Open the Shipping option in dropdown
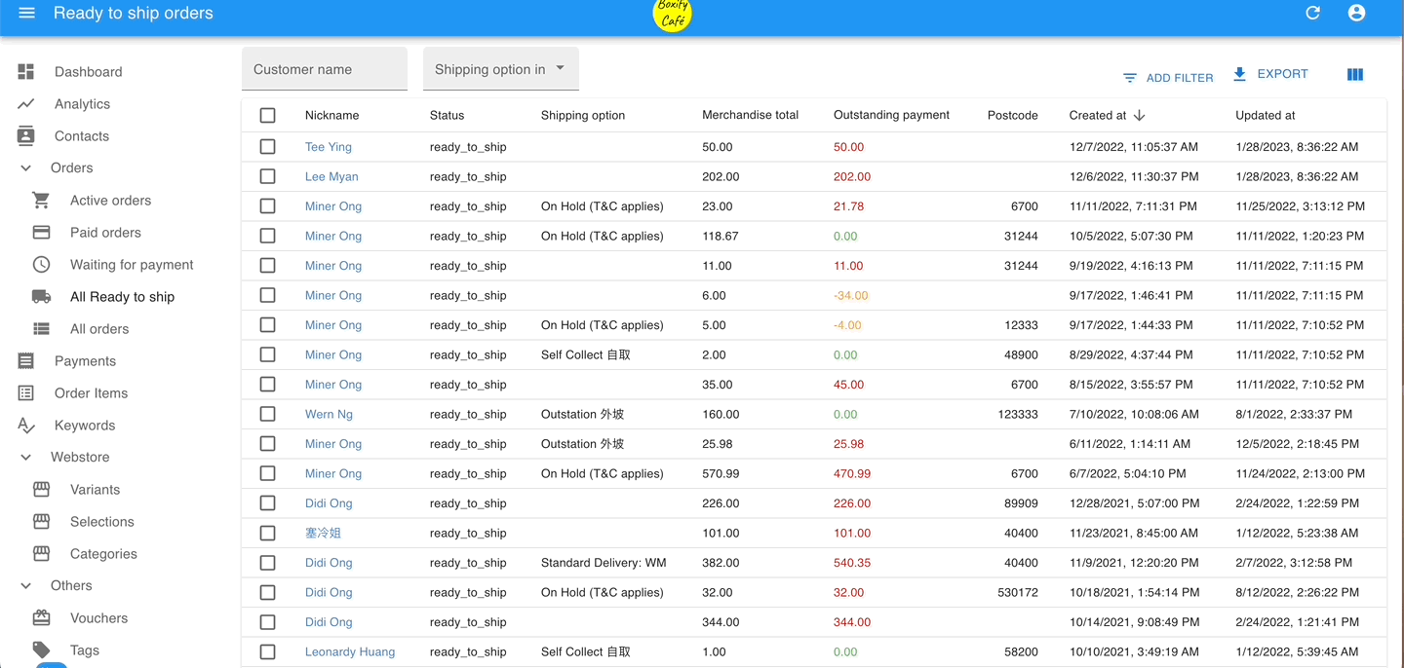 click(x=500, y=69)
